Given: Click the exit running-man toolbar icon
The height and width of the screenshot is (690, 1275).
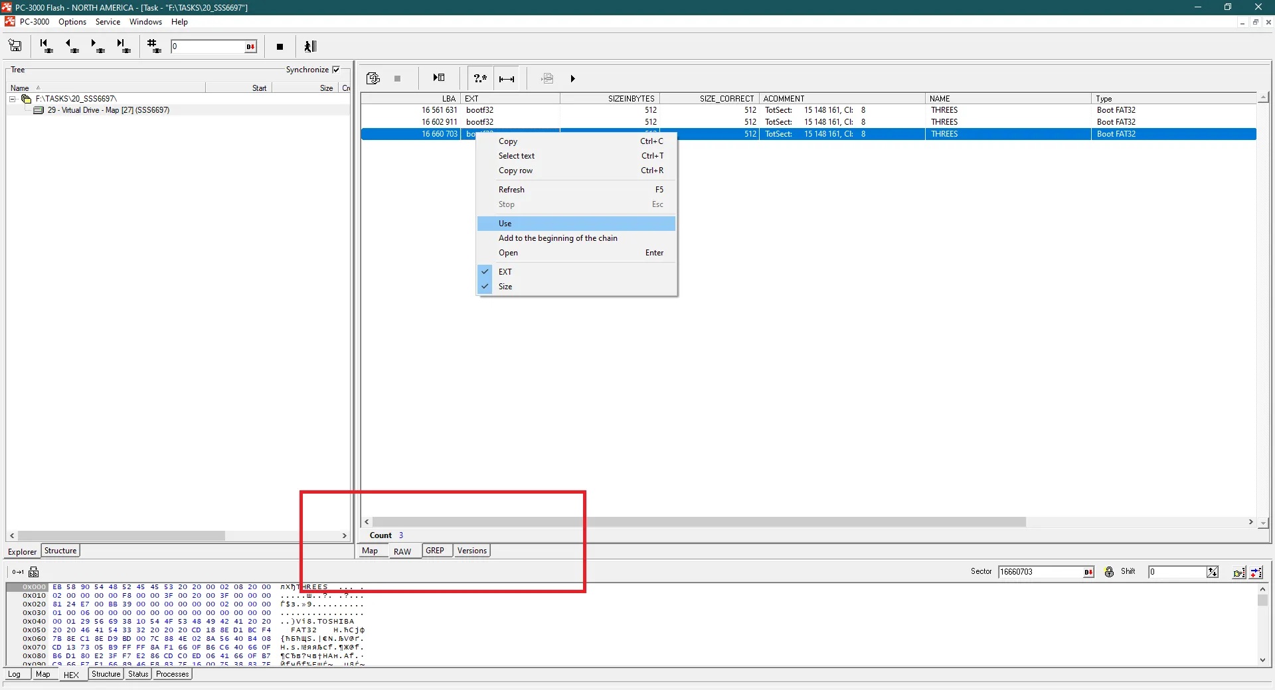Looking at the screenshot, I should coord(310,46).
